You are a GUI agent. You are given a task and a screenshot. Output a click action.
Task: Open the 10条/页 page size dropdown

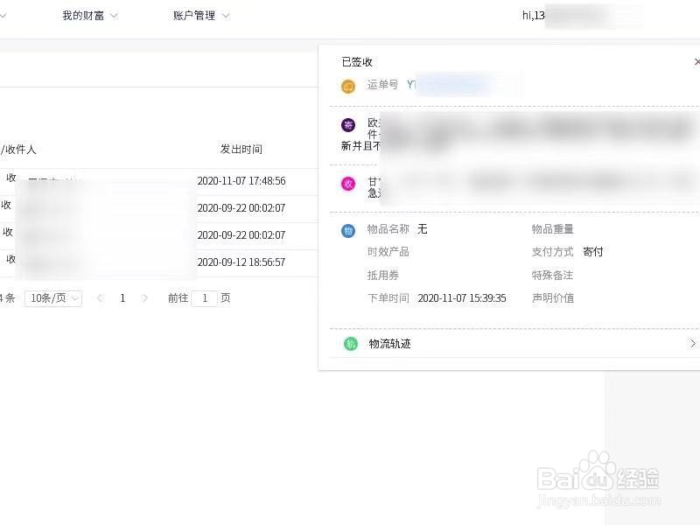pos(52,297)
